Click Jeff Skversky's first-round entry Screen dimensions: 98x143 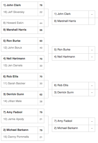23,12
